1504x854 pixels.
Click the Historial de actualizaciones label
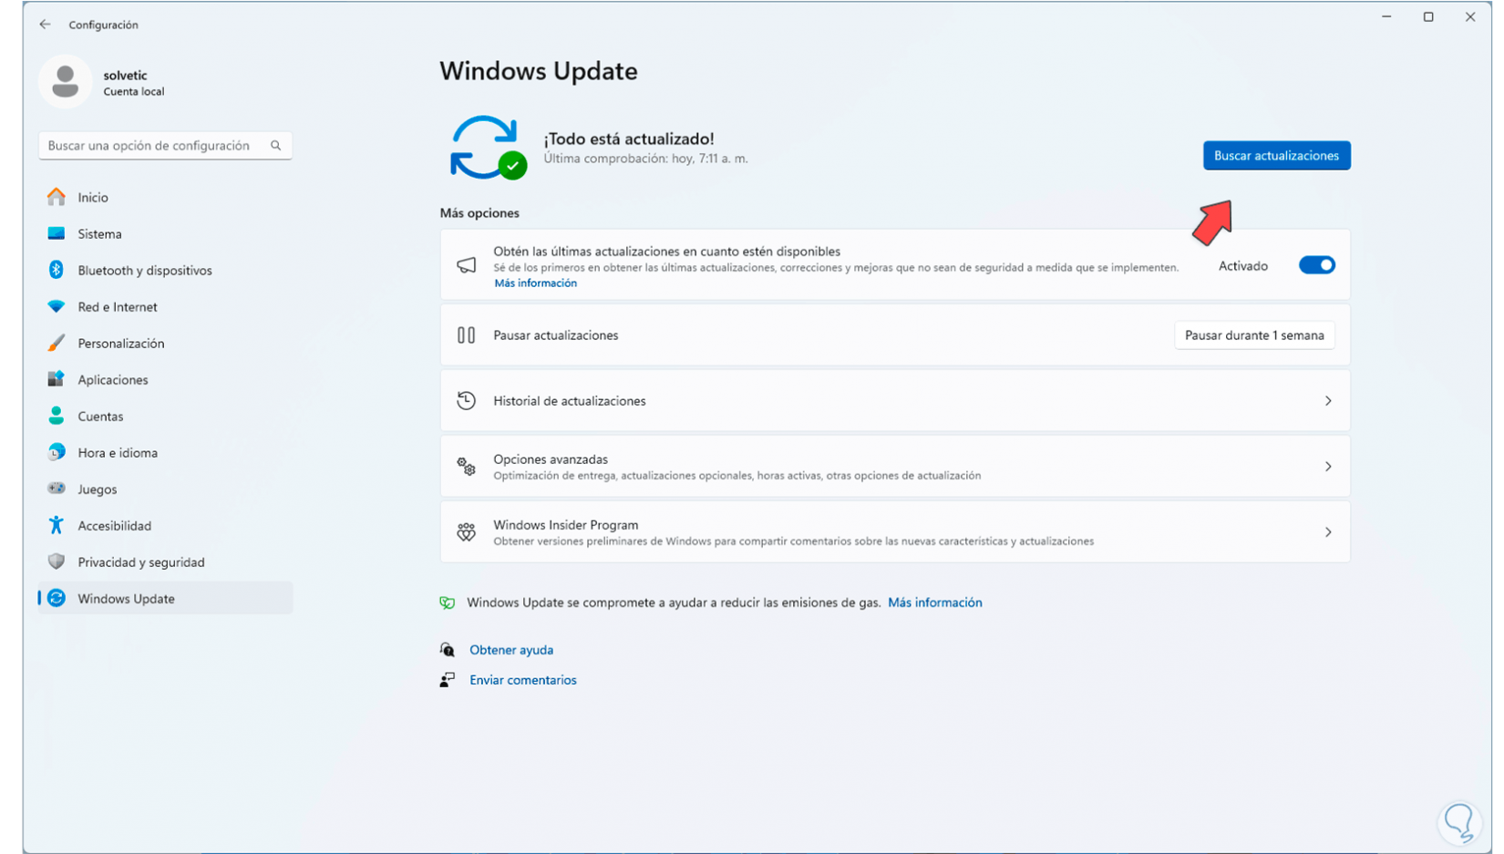pos(570,401)
